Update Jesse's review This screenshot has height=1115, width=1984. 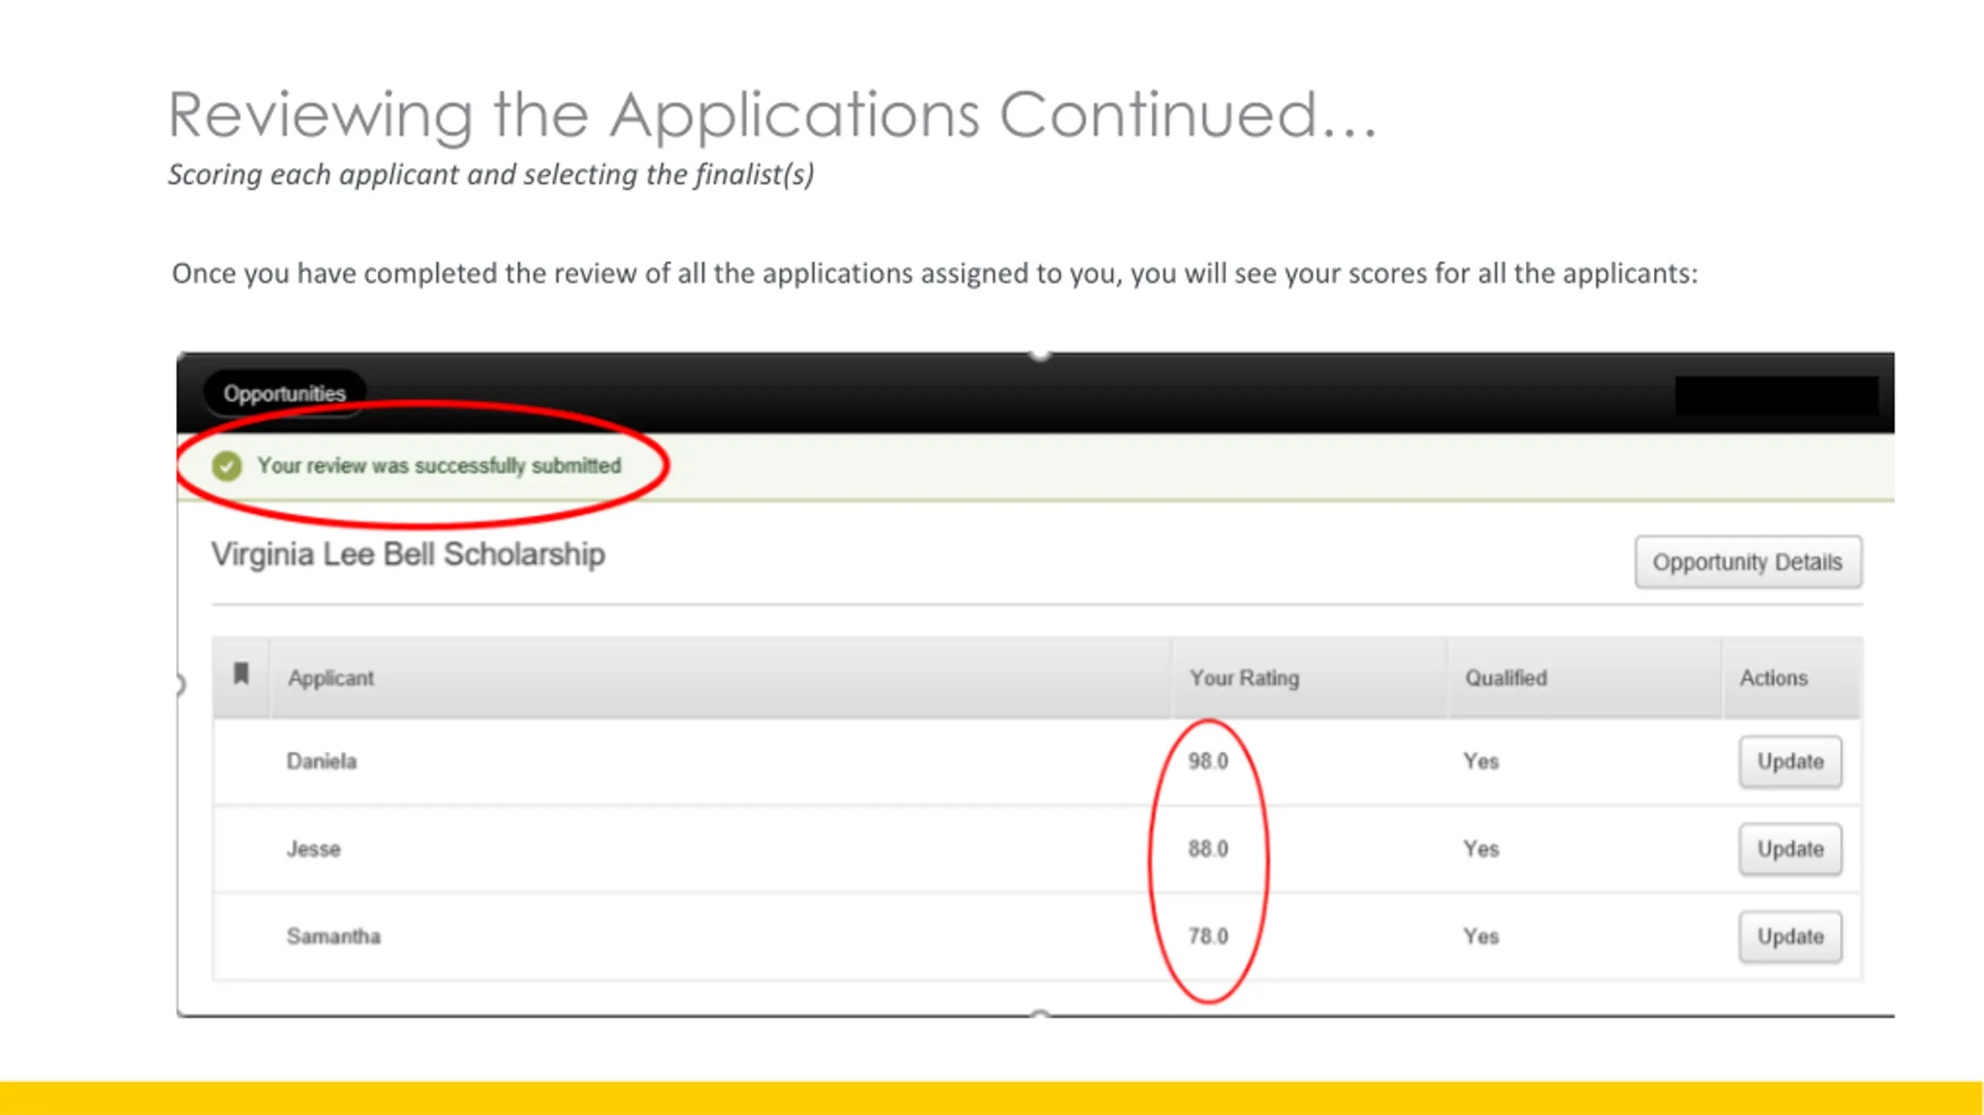coord(1790,849)
